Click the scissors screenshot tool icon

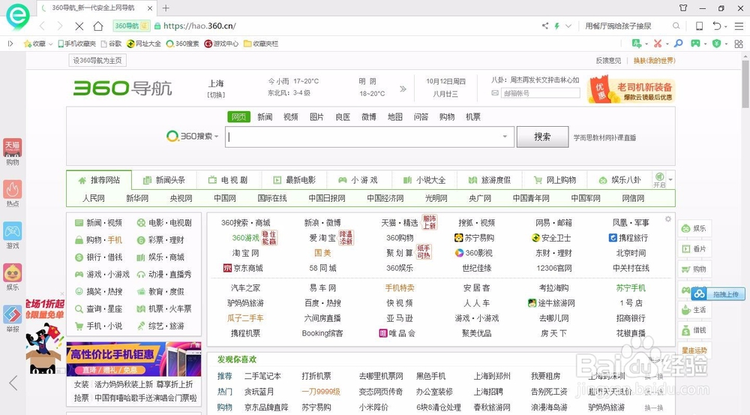tap(658, 44)
